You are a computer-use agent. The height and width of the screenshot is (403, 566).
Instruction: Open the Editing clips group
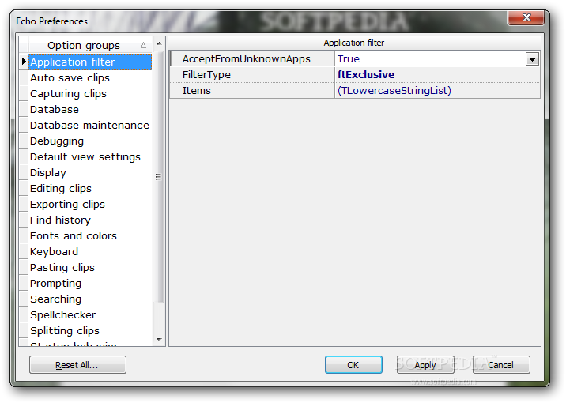coord(90,188)
